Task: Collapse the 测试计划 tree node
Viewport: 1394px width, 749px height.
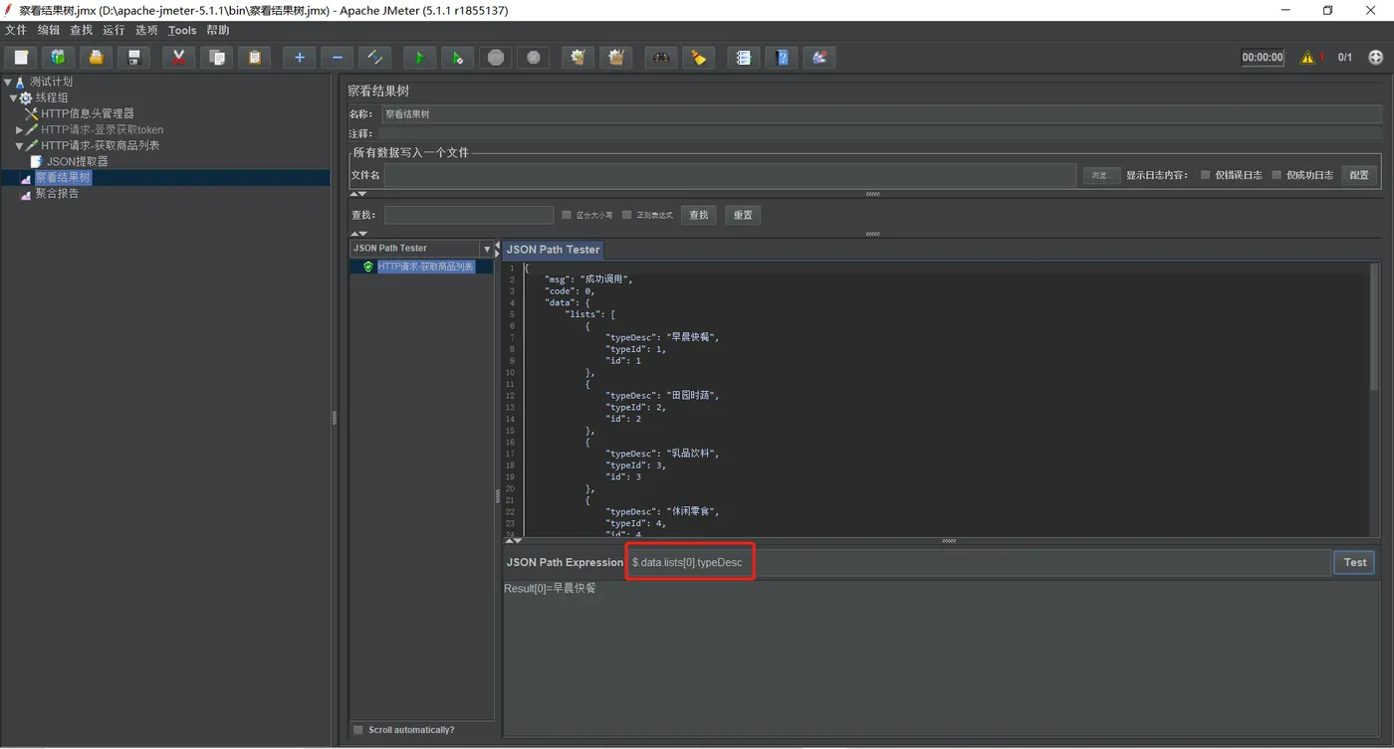Action: (8, 82)
